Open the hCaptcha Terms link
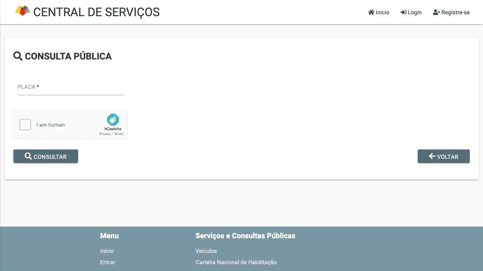This screenshot has height=271, width=483. pyautogui.click(x=119, y=134)
